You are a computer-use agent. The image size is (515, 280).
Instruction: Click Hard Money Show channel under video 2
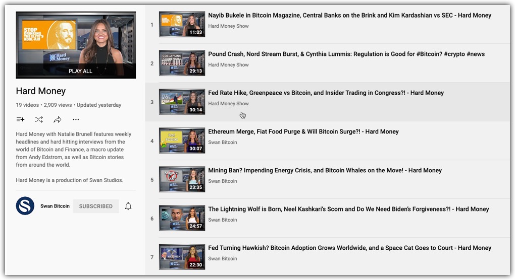click(228, 65)
